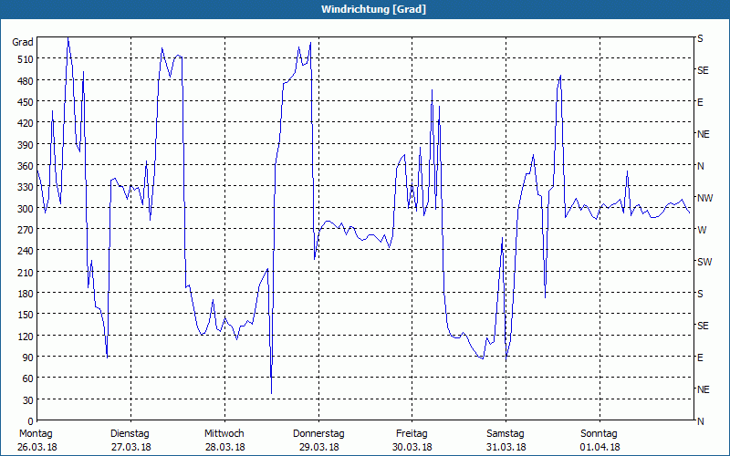This screenshot has height=456, width=730.
Task: Select the 210 y-axis value
Action: click(x=26, y=272)
